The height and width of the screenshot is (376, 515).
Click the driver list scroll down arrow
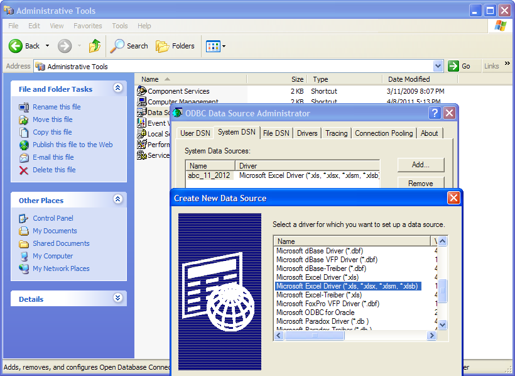tap(442, 324)
